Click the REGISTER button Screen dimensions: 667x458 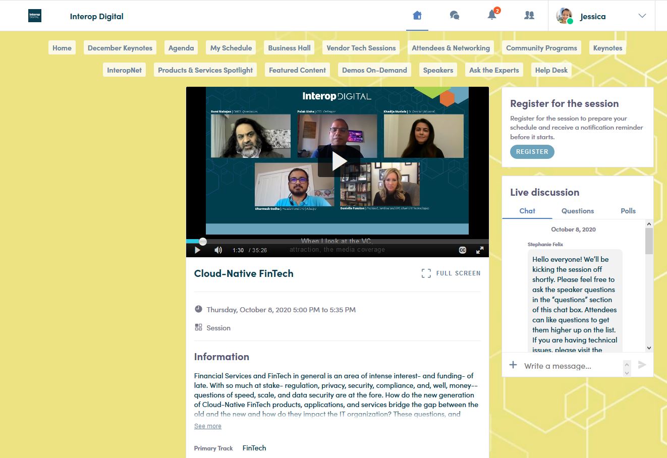(532, 152)
